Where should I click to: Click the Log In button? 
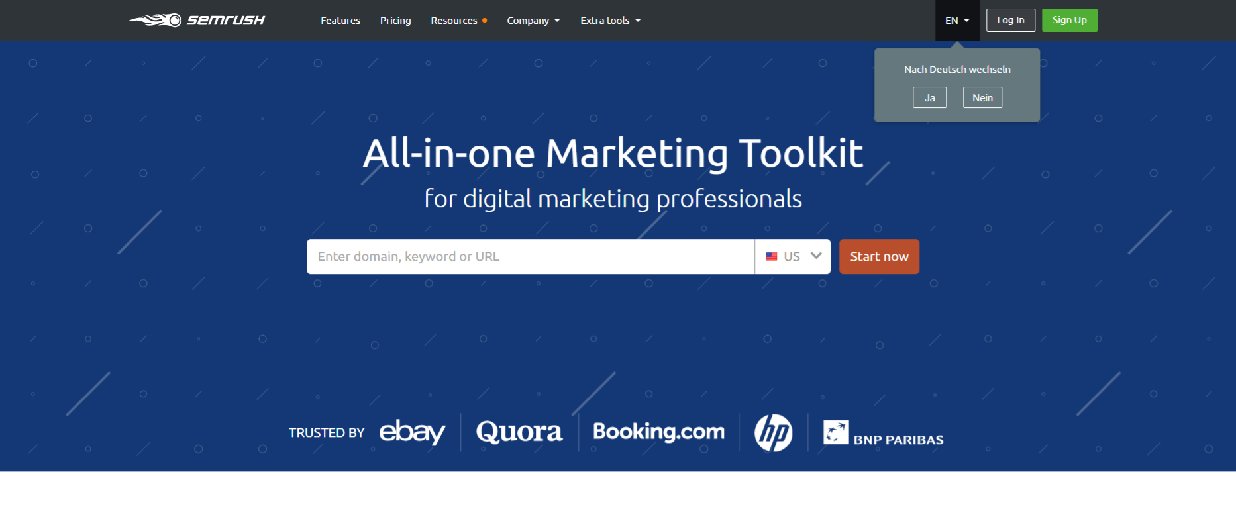(1011, 20)
